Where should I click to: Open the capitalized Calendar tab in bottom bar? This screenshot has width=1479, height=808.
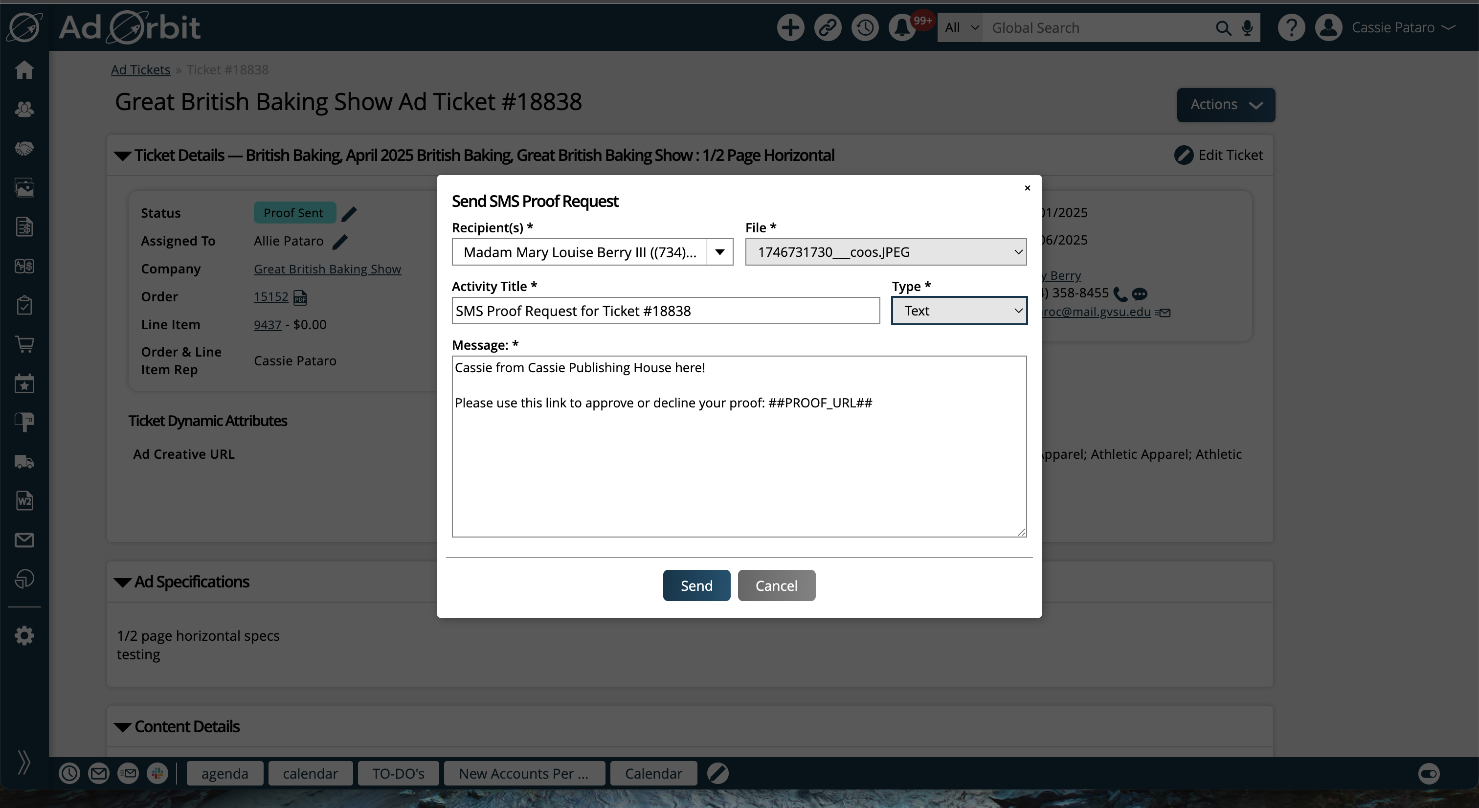click(653, 773)
